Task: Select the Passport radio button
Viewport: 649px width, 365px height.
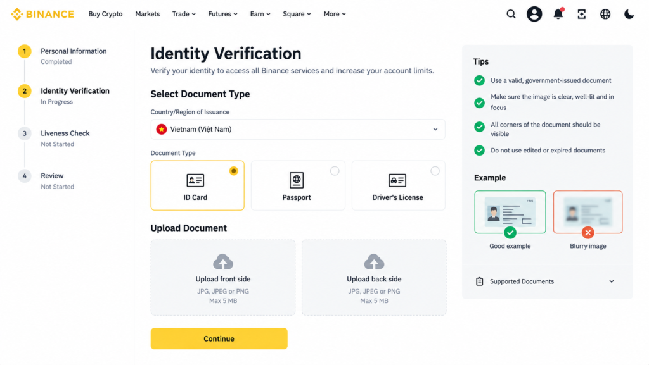Action: (335, 171)
